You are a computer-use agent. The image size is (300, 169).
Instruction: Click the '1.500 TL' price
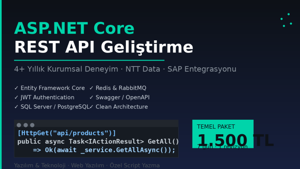pos(235,140)
